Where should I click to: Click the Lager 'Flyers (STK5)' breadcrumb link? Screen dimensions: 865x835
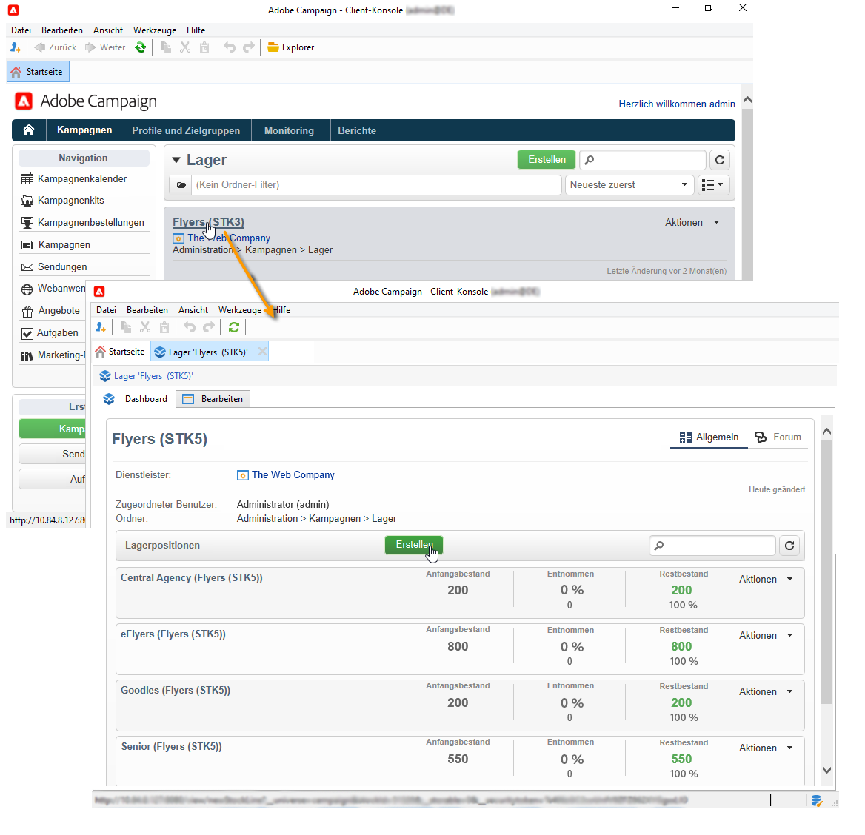pos(153,376)
